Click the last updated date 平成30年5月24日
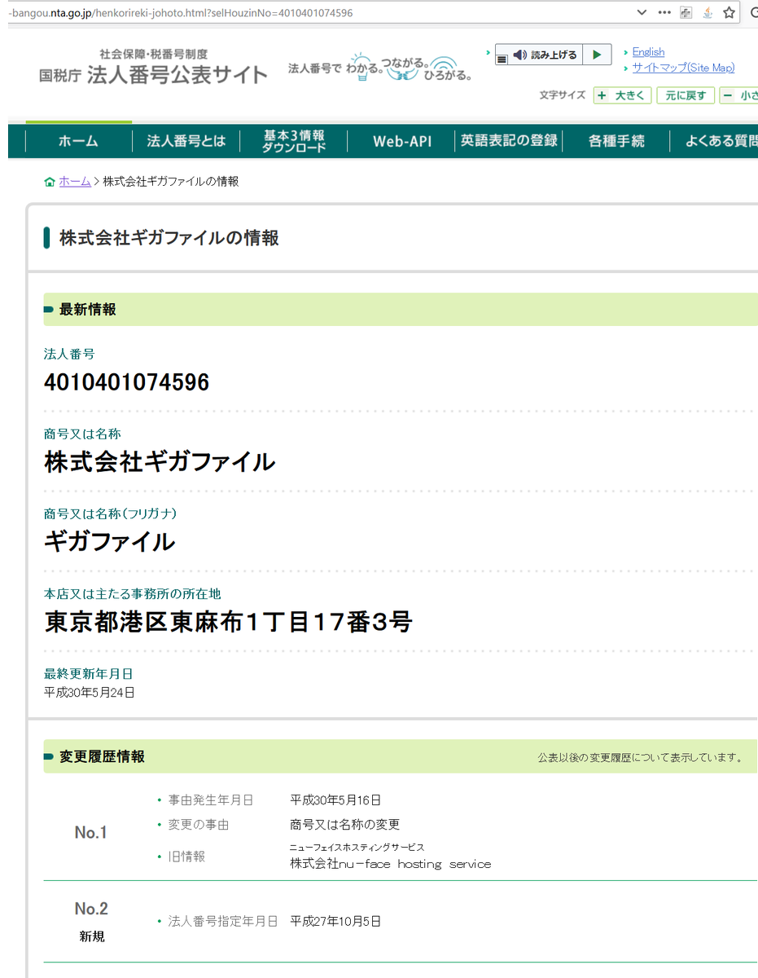 (89, 693)
